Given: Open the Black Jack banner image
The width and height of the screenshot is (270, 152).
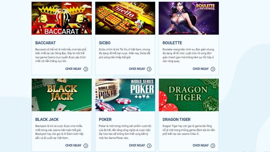Looking at the screenshot, I should click(x=62, y=95).
